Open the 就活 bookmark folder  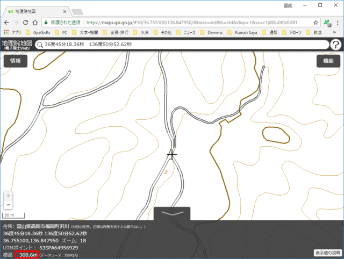pyautogui.click(x=314, y=33)
